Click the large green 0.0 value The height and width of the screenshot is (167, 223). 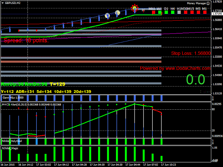click(x=196, y=79)
